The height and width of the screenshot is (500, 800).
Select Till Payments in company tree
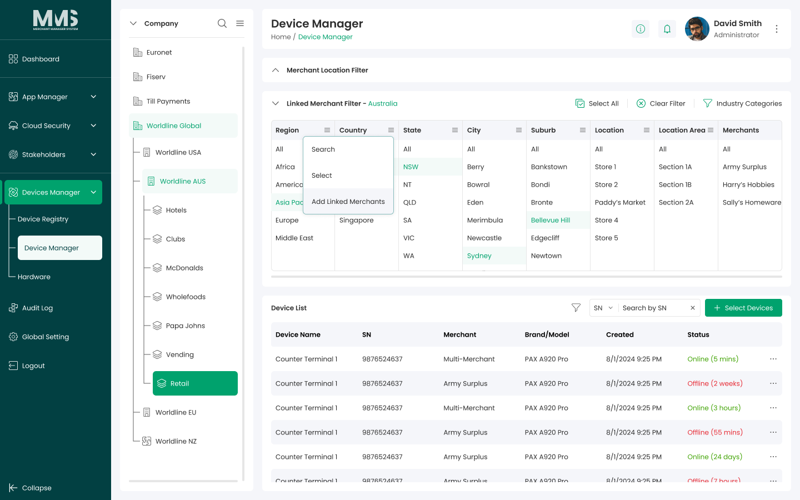[x=183, y=101]
